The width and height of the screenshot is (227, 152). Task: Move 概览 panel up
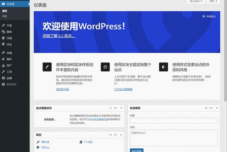coord(111,135)
